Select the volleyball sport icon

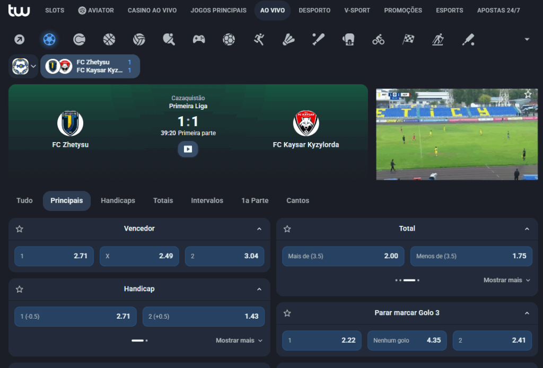click(x=139, y=39)
